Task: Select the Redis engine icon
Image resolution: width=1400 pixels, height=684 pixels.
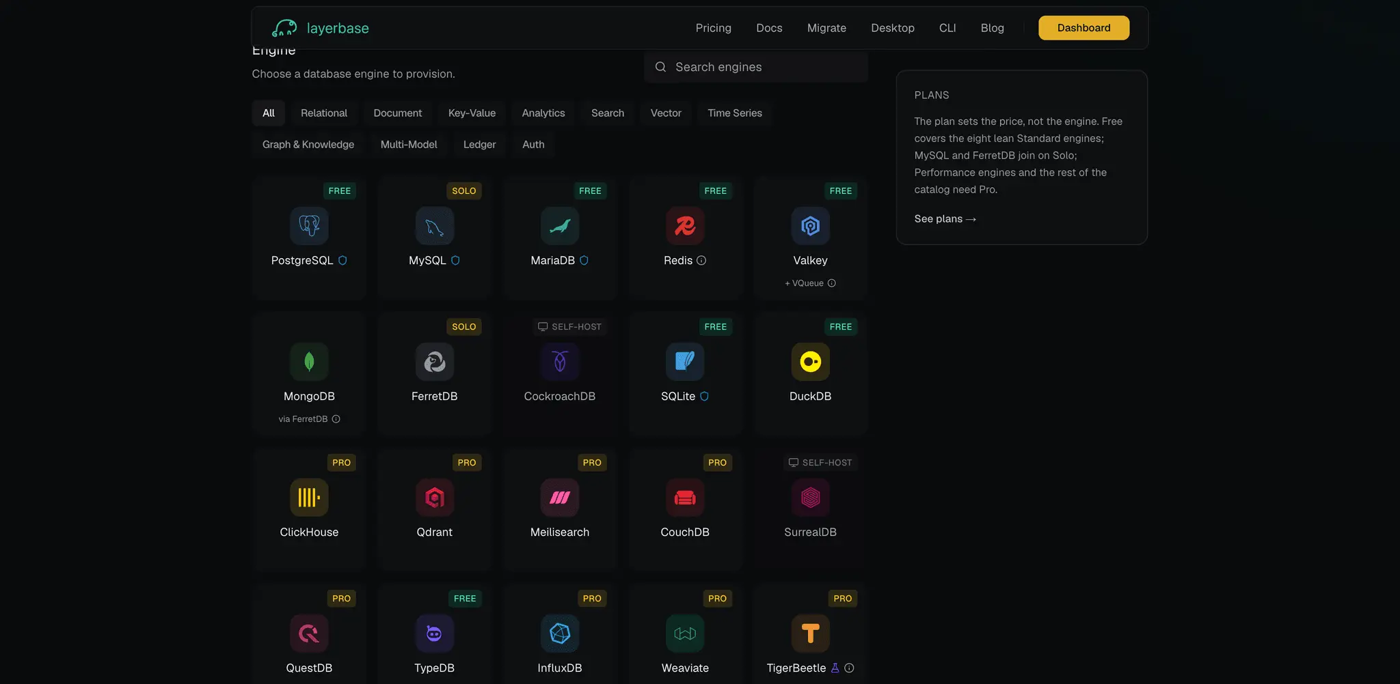Action: (685, 226)
